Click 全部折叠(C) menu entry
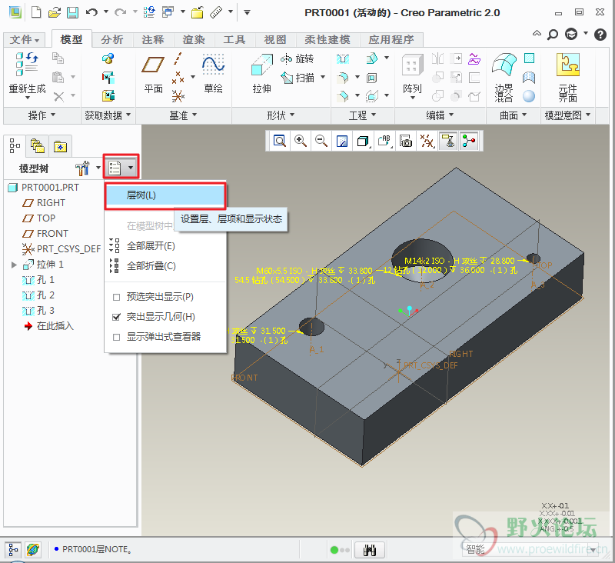The height and width of the screenshot is (563, 615). coord(151,266)
